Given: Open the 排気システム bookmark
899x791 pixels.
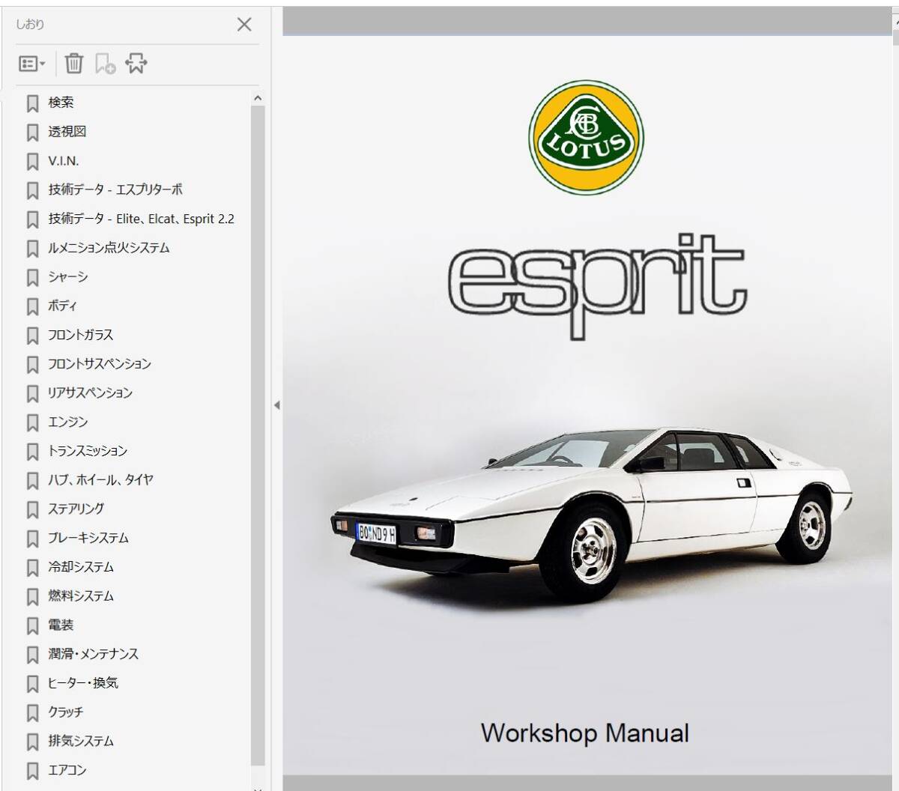Looking at the screenshot, I should (x=81, y=742).
